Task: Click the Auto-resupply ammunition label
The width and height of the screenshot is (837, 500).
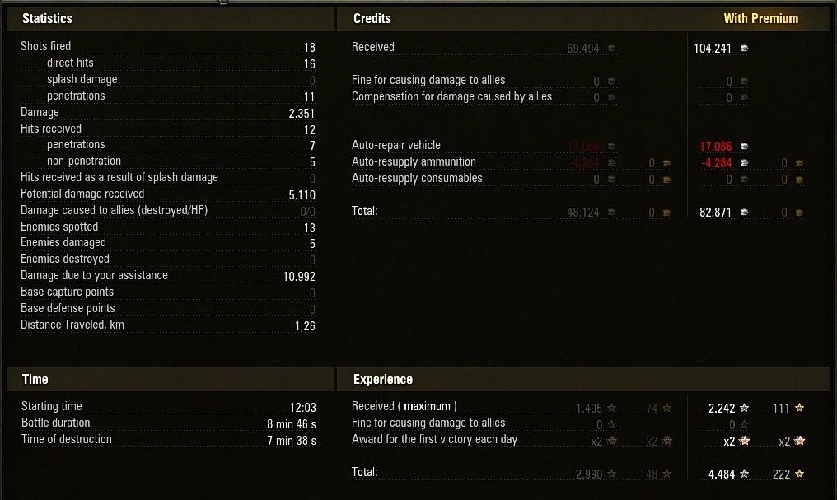Action: point(414,161)
